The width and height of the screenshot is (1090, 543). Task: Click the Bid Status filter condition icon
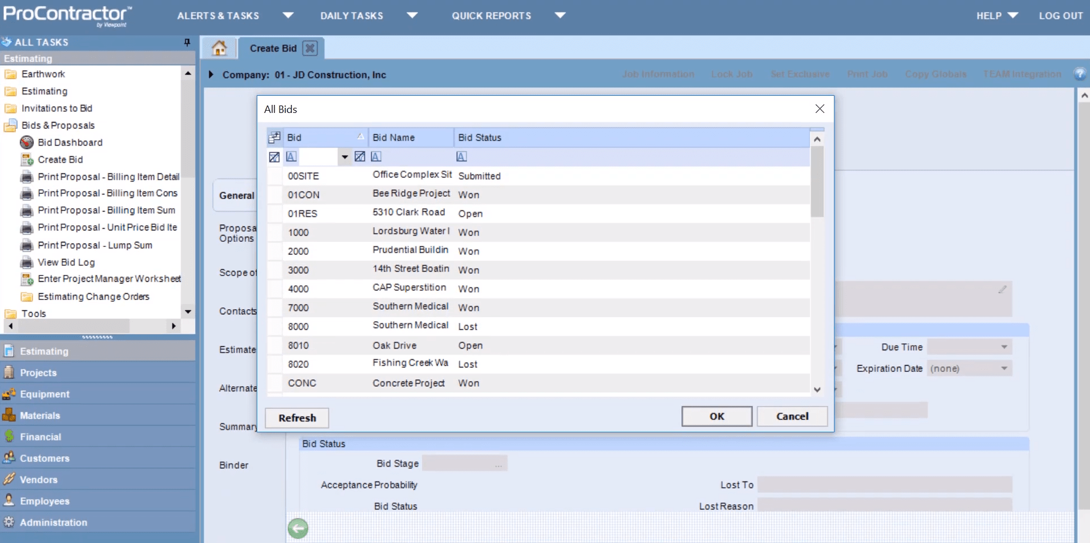(461, 157)
